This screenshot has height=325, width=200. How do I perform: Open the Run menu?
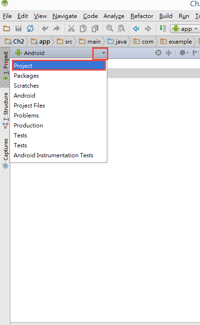184,16
